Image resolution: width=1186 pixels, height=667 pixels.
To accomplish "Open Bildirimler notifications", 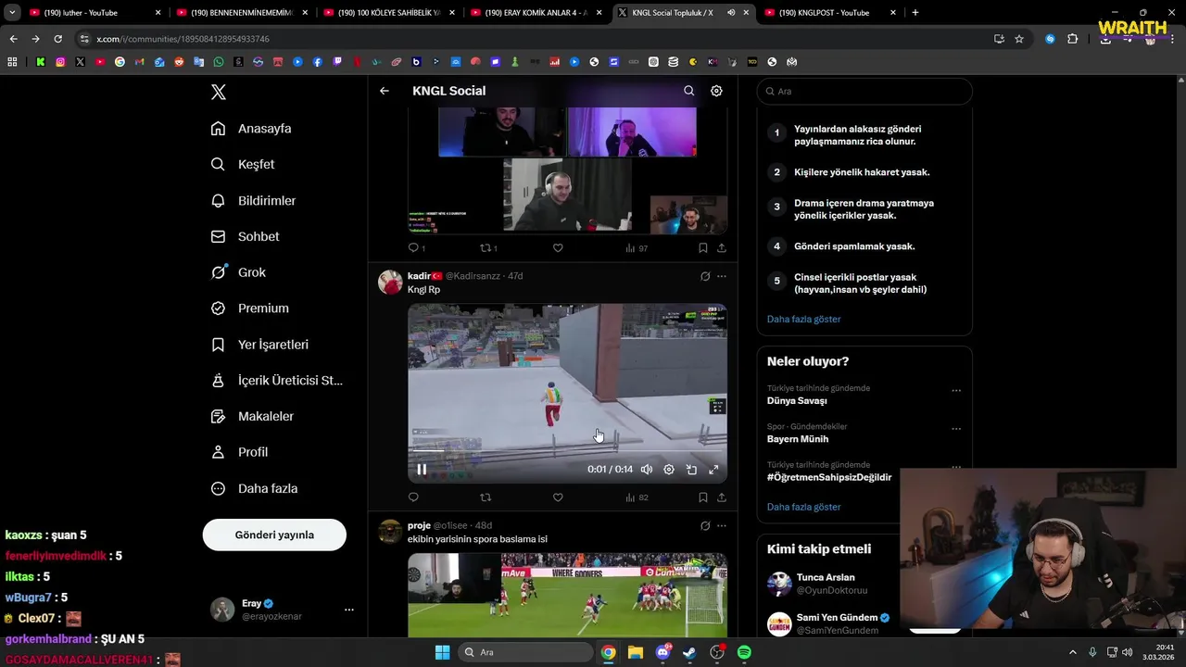I will (254, 200).
